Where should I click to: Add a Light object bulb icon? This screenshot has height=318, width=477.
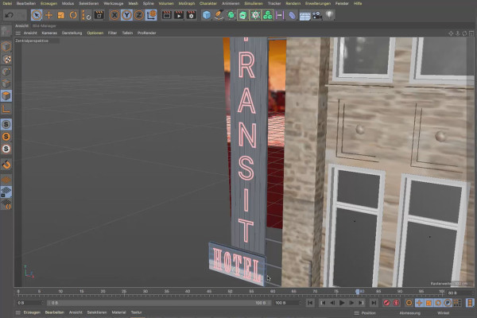pyautogui.click(x=329, y=15)
